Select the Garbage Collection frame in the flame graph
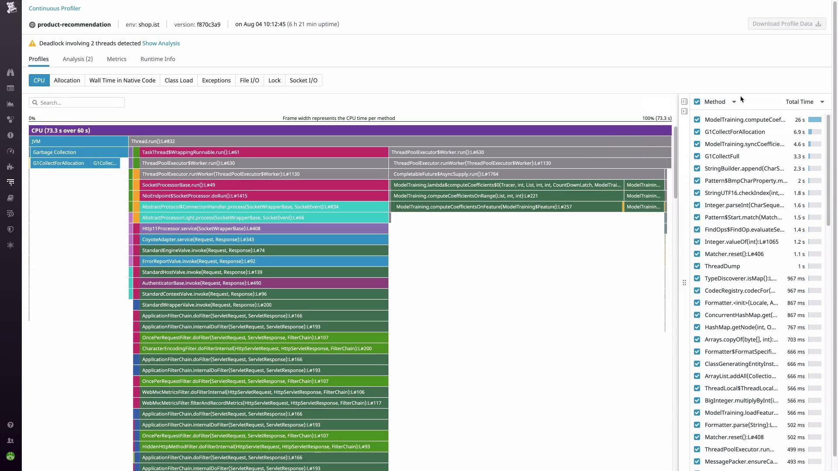This screenshot has height=471, width=838. [54, 152]
